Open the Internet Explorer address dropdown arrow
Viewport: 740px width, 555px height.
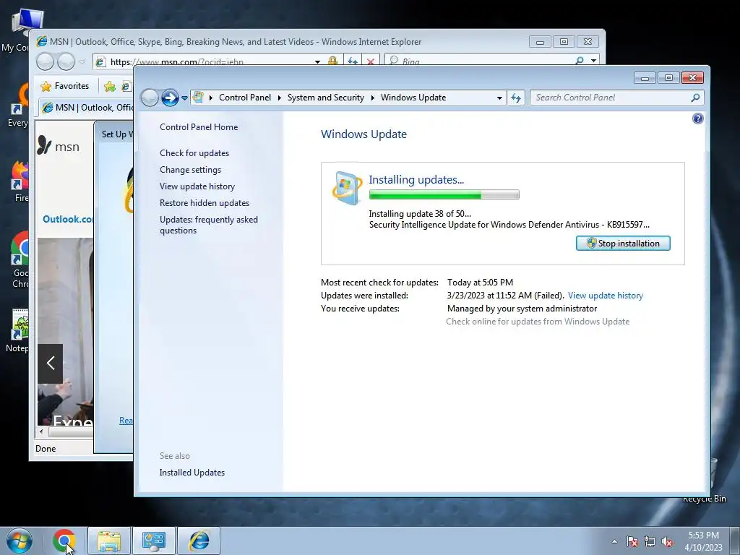pyautogui.click(x=318, y=62)
